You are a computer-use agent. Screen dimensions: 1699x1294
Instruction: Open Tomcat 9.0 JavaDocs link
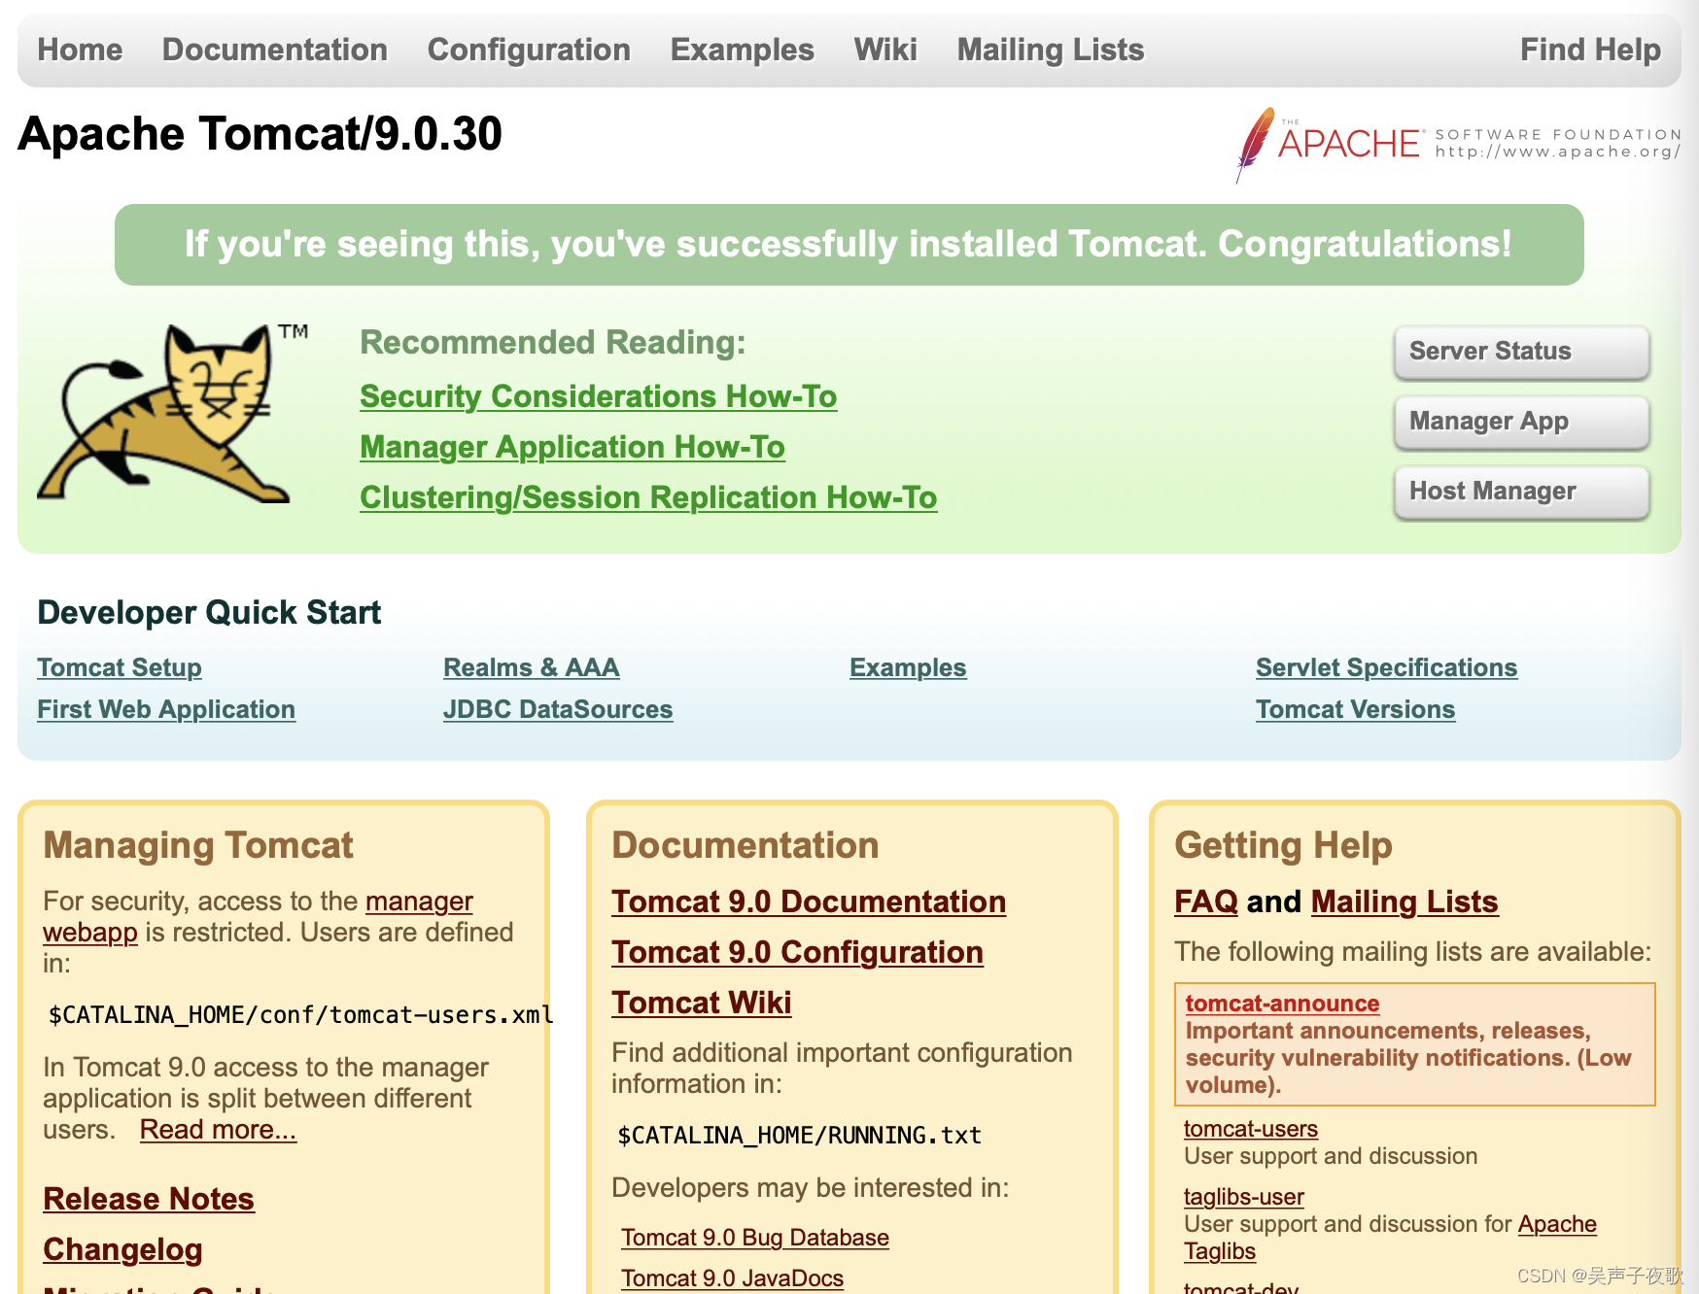click(732, 1278)
